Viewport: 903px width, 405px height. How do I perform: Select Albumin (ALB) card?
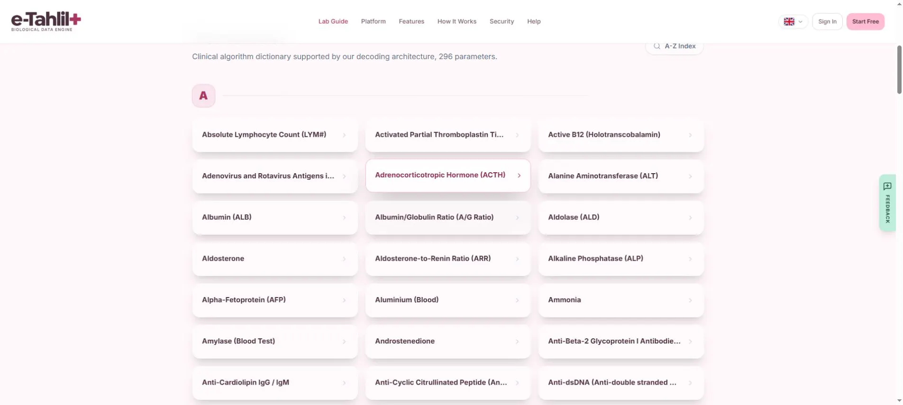click(x=275, y=218)
